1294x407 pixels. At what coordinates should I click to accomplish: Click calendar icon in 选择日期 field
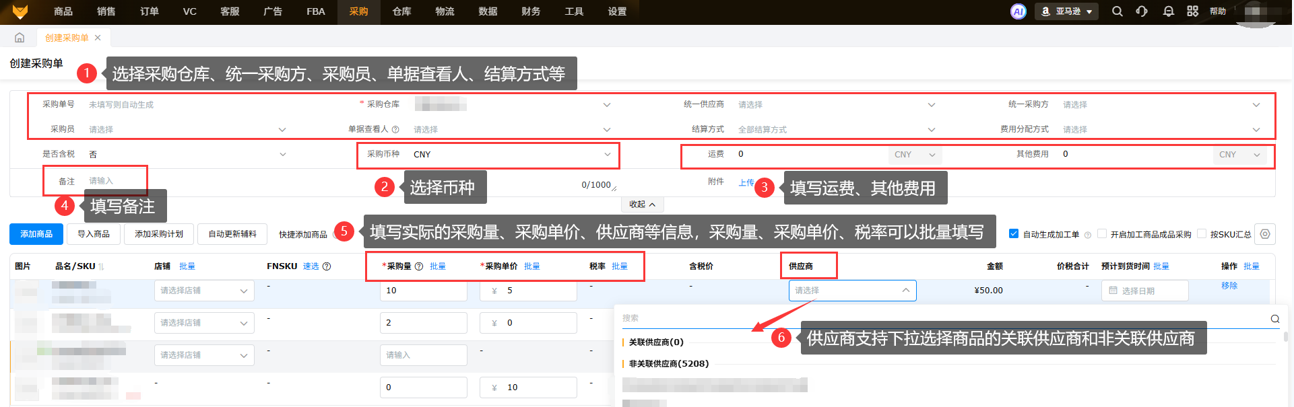[1113, 291]
